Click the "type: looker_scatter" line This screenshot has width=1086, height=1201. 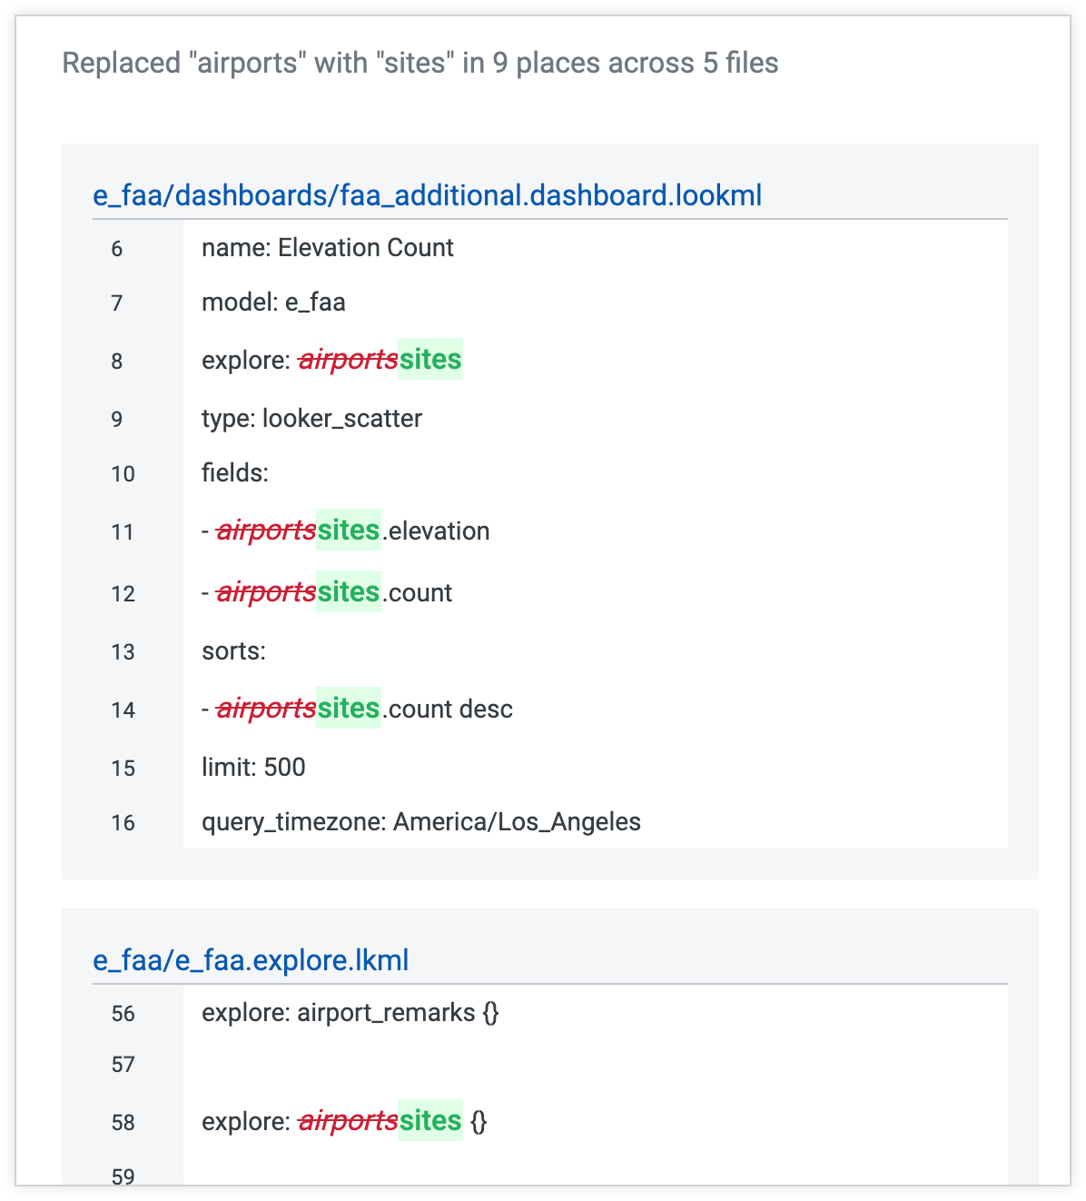(x=311, y=419)
